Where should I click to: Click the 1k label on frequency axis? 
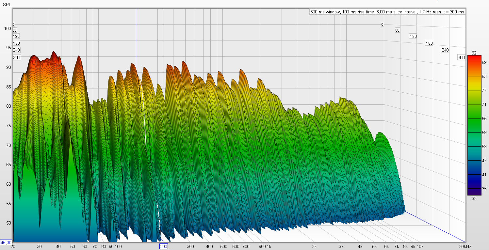click(x=269, y=246)
